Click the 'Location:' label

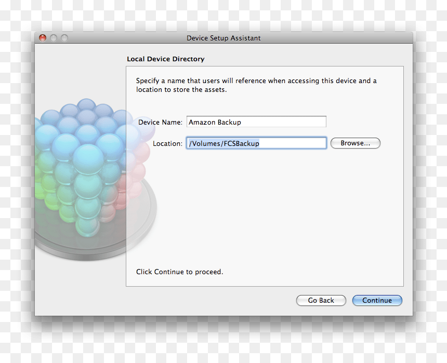[167, 144]
